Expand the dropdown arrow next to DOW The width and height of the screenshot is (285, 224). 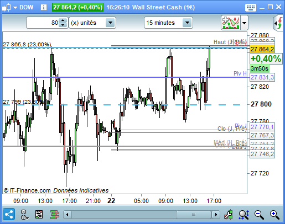15,8
